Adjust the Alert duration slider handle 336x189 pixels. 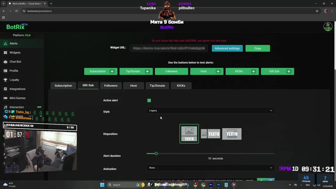click(156, 154)
